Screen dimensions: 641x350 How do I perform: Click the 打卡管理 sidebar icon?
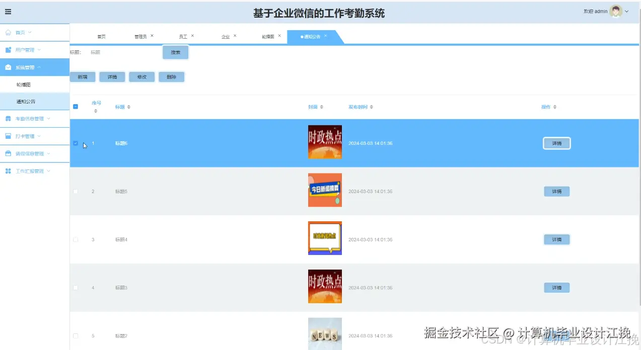[8, 136]
